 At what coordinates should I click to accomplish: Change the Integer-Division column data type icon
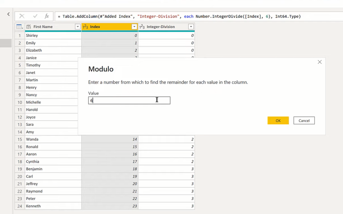142,27
